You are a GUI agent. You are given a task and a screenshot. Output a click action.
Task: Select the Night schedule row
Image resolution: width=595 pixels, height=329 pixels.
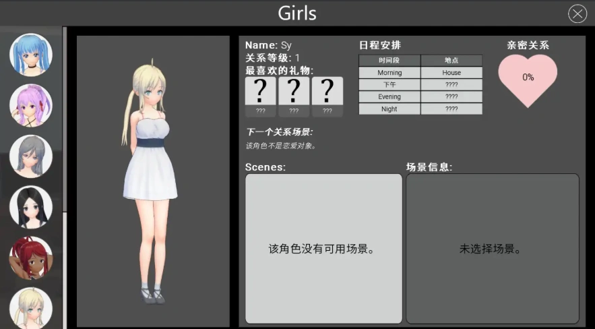389,109
